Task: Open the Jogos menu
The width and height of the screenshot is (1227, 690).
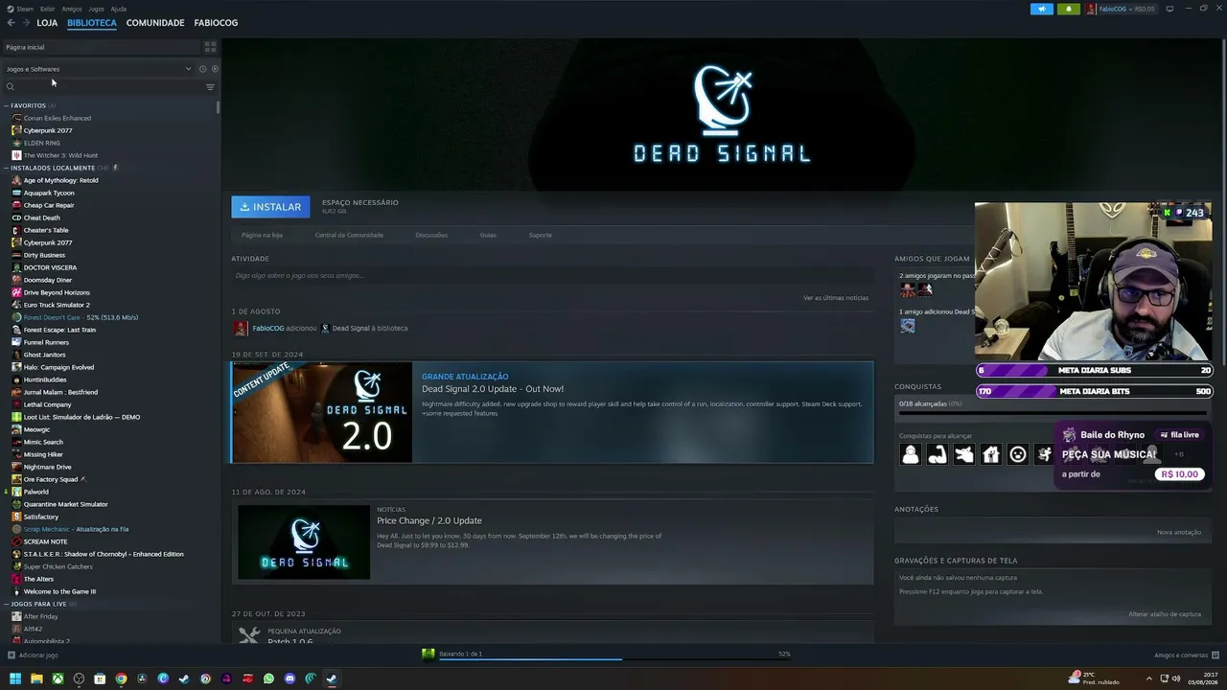Action: coord(97,9)
